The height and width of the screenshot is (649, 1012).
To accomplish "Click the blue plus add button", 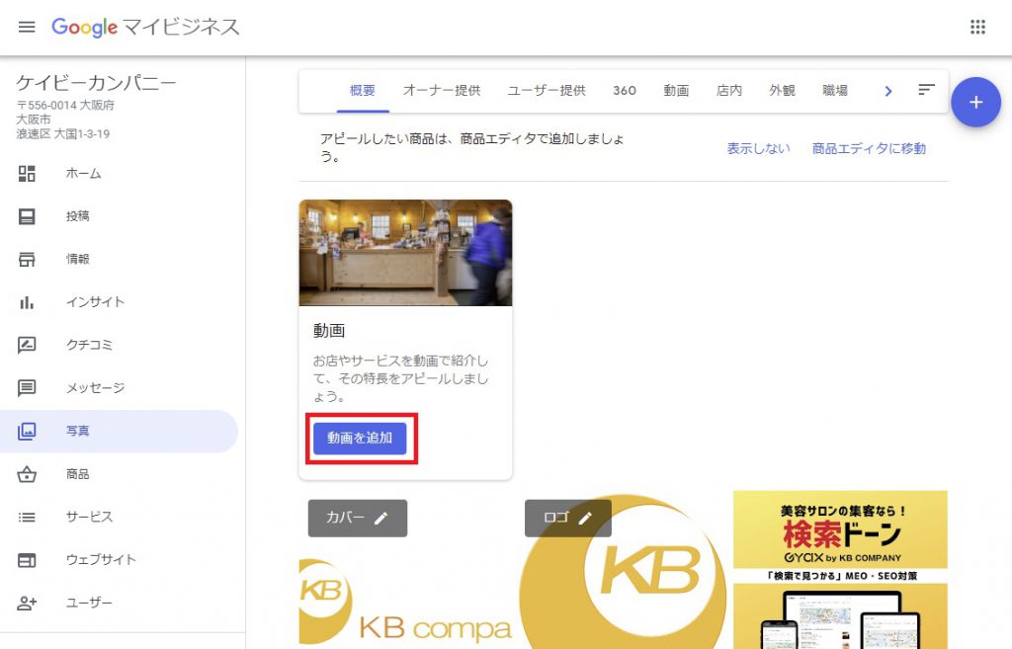I will 975,102.
